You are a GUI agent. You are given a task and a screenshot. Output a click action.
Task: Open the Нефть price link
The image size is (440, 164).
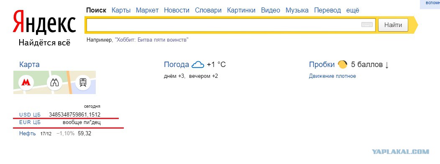(x=28, y=134)
